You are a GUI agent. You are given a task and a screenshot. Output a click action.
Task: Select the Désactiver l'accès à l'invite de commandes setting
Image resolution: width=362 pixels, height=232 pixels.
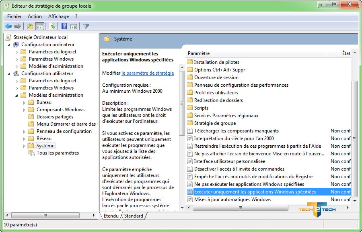(x=239, y=169)
